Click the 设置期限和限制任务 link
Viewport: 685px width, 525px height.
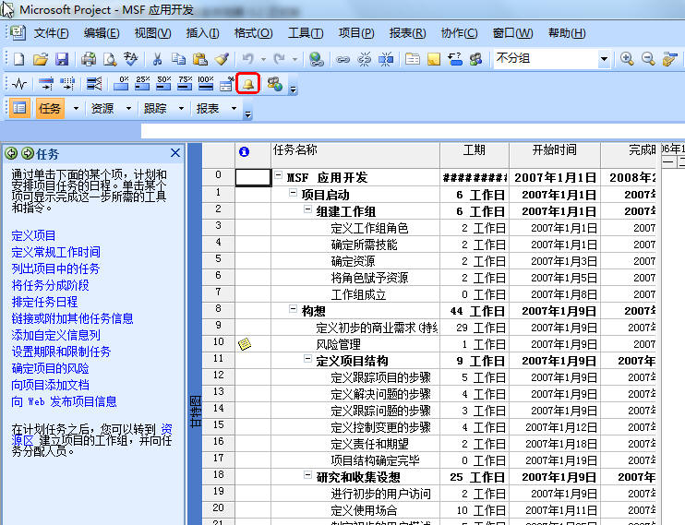tap(61, 352)
